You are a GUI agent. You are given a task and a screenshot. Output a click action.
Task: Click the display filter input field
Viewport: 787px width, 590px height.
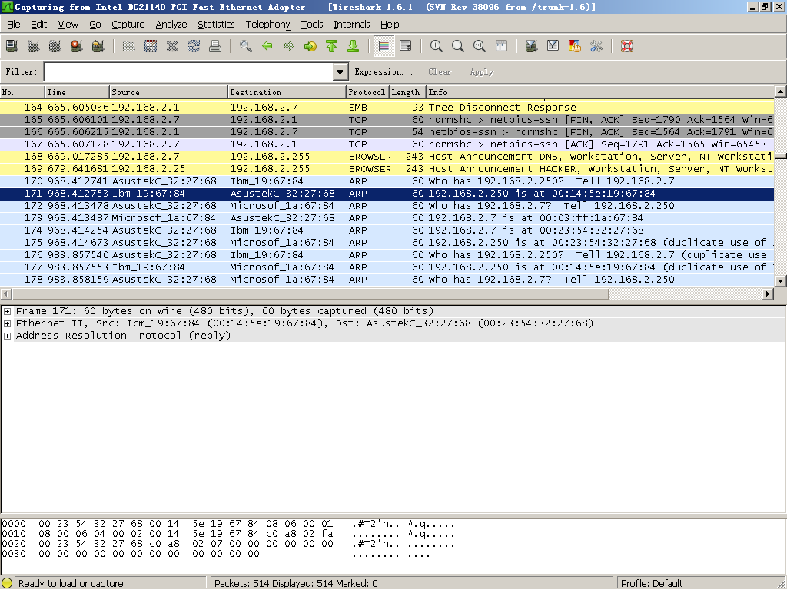[189, 71]
